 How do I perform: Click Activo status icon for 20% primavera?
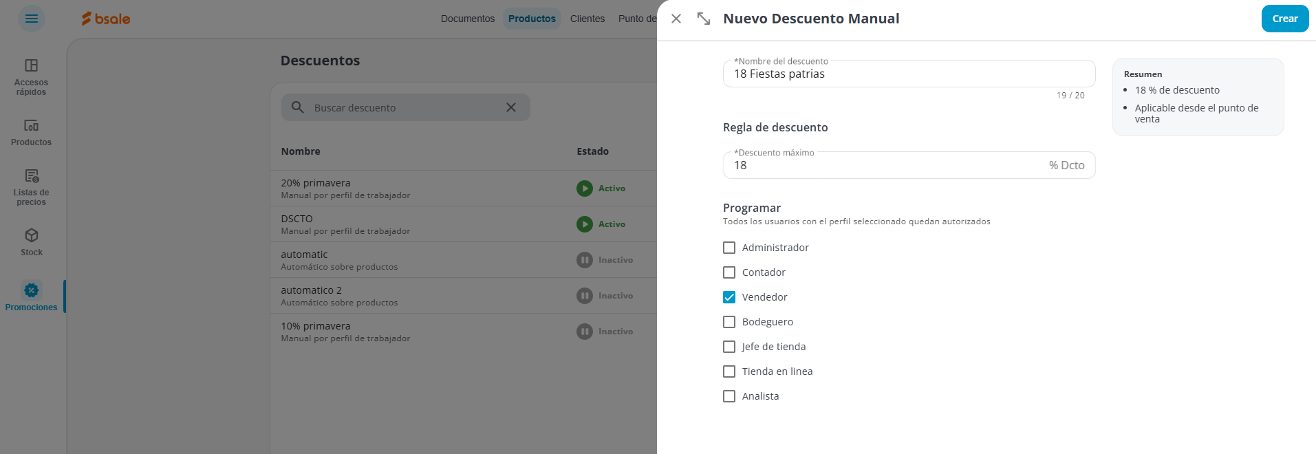point(585,188)
